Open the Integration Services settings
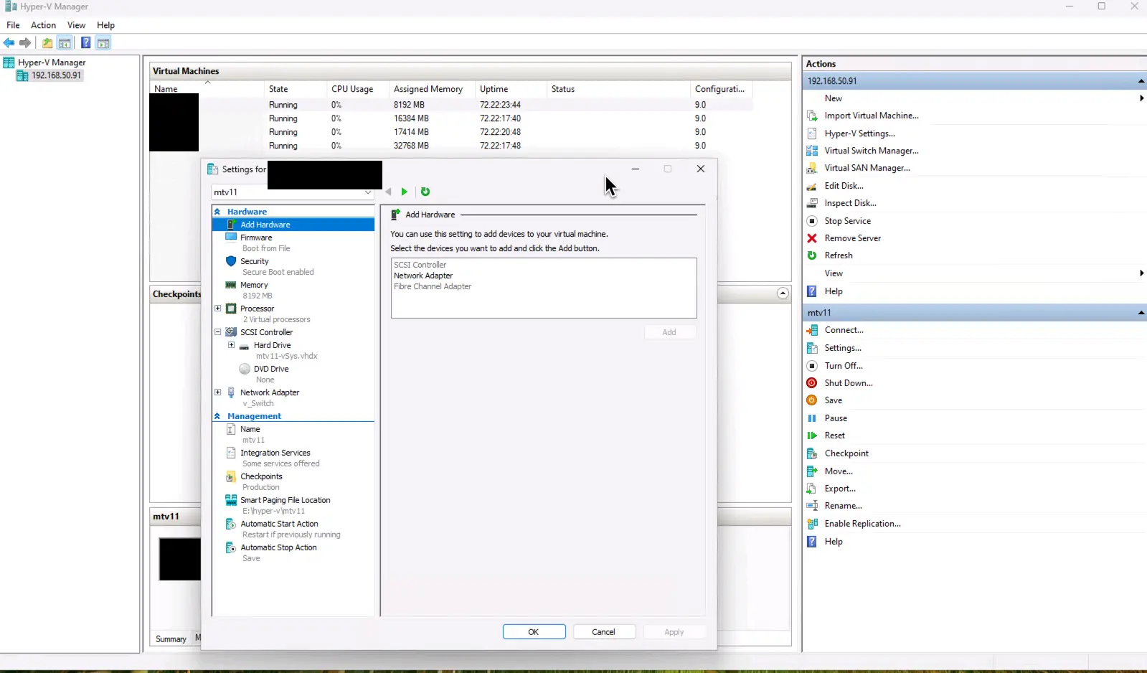Image resolution: width=1147 pixels, height=673 pixels. coord(275,453)
